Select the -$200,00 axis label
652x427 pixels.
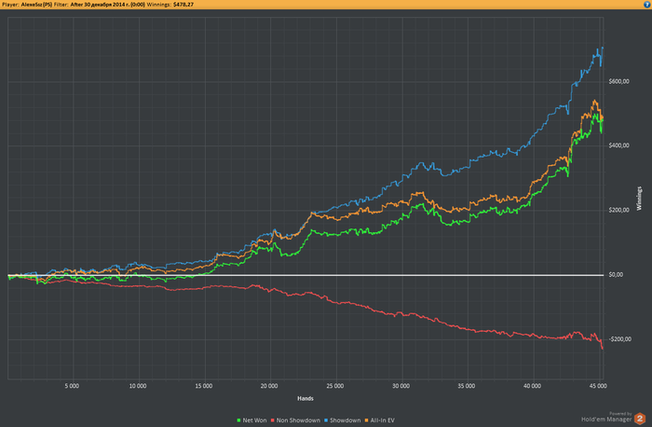click(x=620, y=339)
